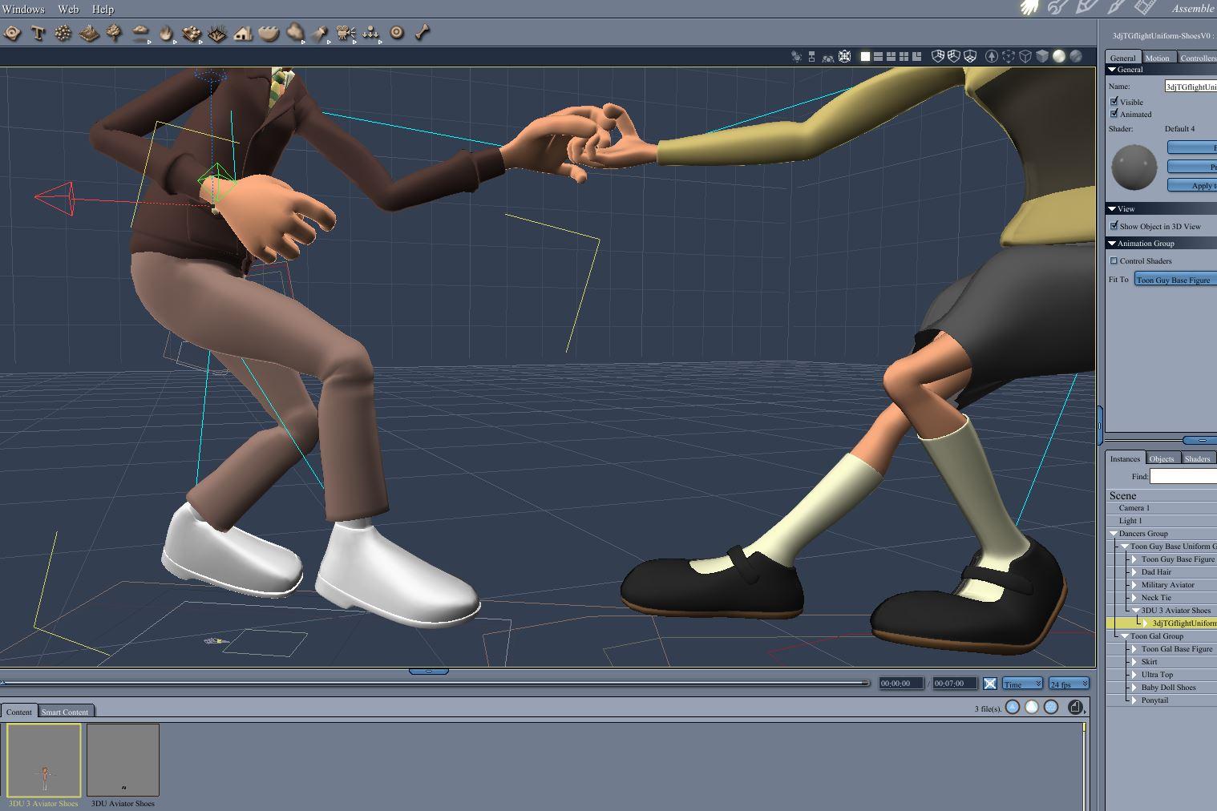Click the Find search field
The width and height of the screenshot is (1217, 811).
click(x=1183, y=476)
